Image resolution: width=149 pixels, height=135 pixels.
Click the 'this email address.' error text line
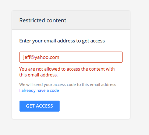click(x=39, y=75)
